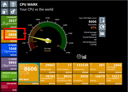
Task: Rerun the Floating Point Math test
Action: 52,84
